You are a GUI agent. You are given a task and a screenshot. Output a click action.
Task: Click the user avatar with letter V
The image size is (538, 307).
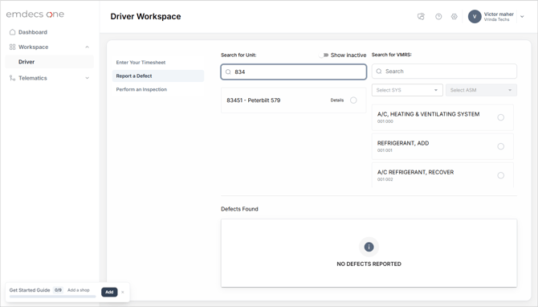pos(475,17)
